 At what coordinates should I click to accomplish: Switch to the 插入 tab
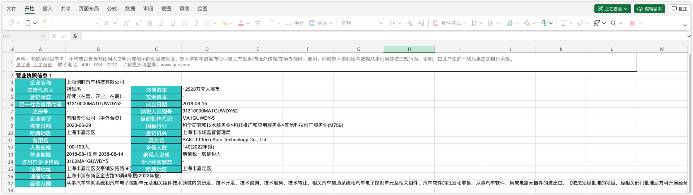click(48, 9)
